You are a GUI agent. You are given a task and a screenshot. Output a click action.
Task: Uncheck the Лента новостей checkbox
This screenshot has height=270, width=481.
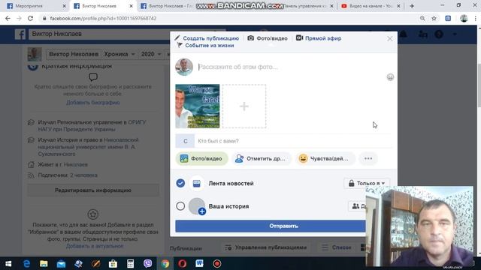180,183
